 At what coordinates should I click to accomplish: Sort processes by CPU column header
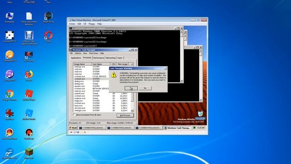(113, 64)
